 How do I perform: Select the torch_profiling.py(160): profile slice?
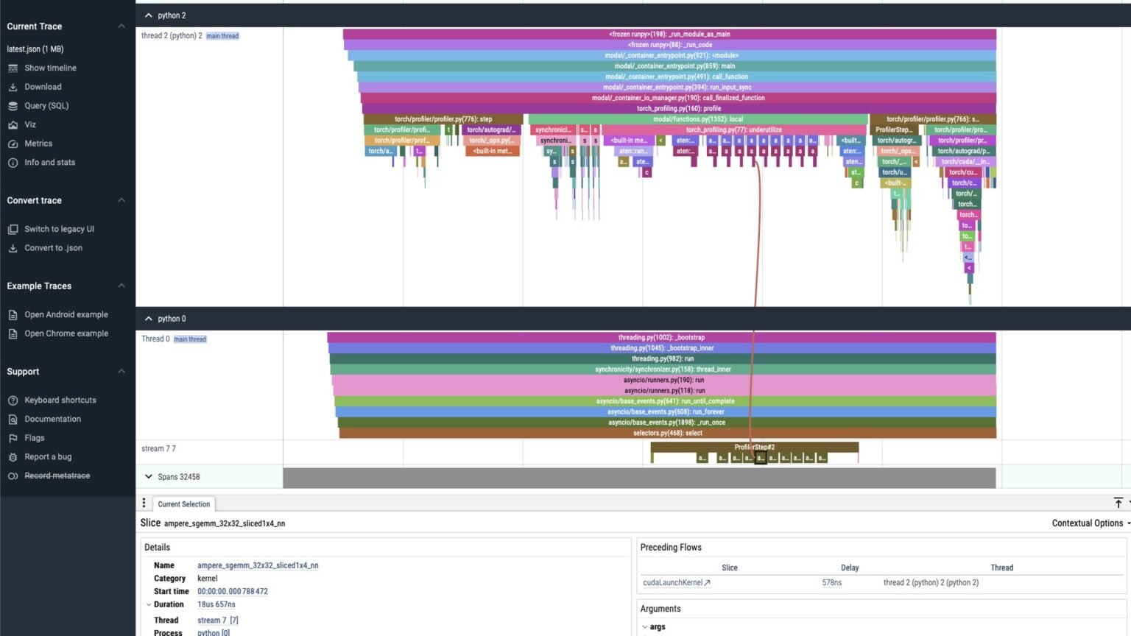679,108
